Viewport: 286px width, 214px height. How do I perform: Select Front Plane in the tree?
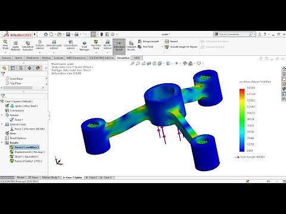pyautogui.click(x=14, y=78)
